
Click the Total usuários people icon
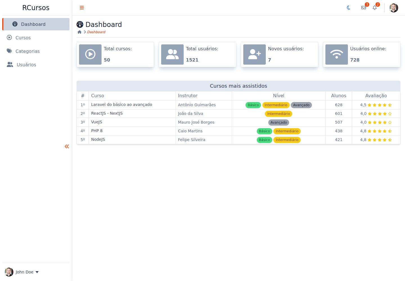[172, 55]
